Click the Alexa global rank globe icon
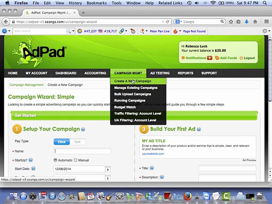272x204 pixels. pyautogui.click(x=80, y=31)
